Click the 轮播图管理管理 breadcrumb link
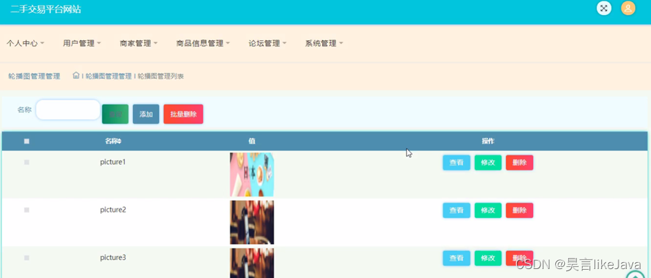This screenshot has width=651, height=278. [x=109, y=76]
